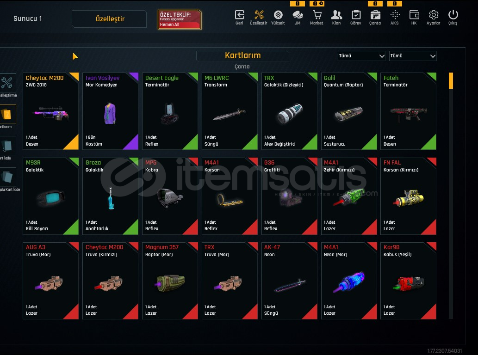478x355 pixels.
Task: Expand the second Tümü filter dropdown
Action: pos(413,56)
